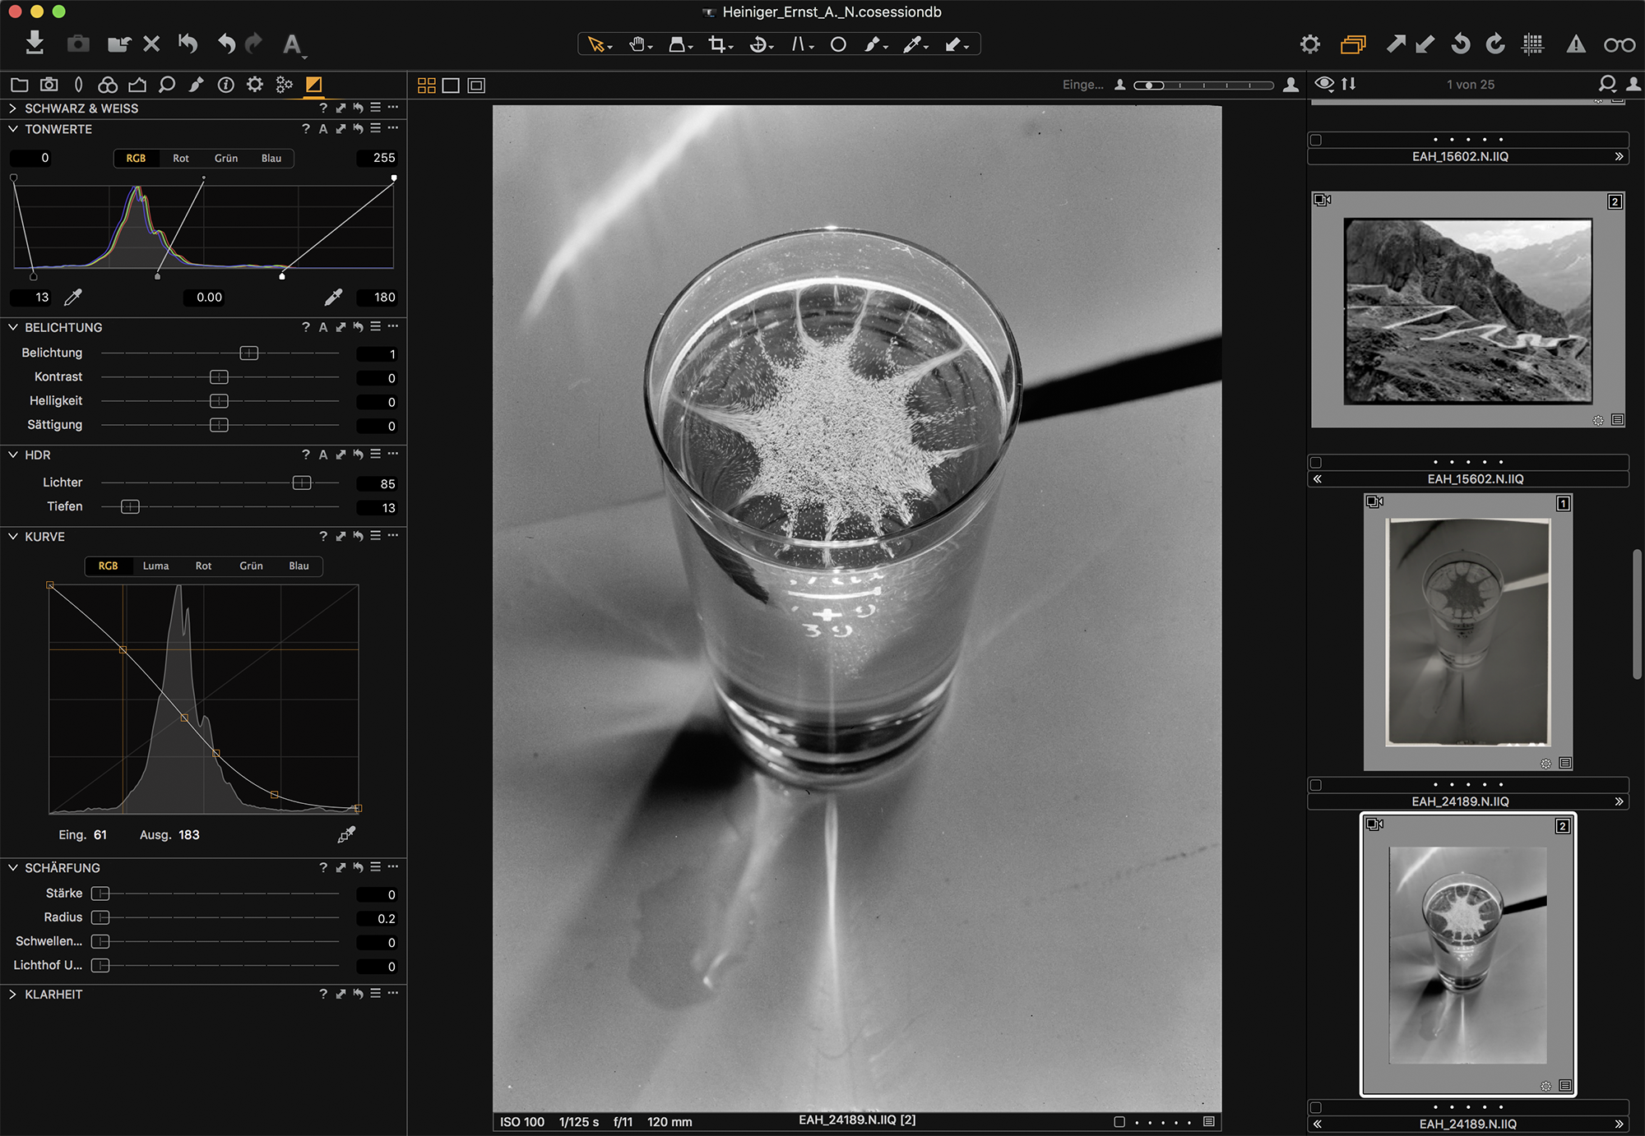
Task: Select the Crop tool in toolbar
Action: click(717, 44)
